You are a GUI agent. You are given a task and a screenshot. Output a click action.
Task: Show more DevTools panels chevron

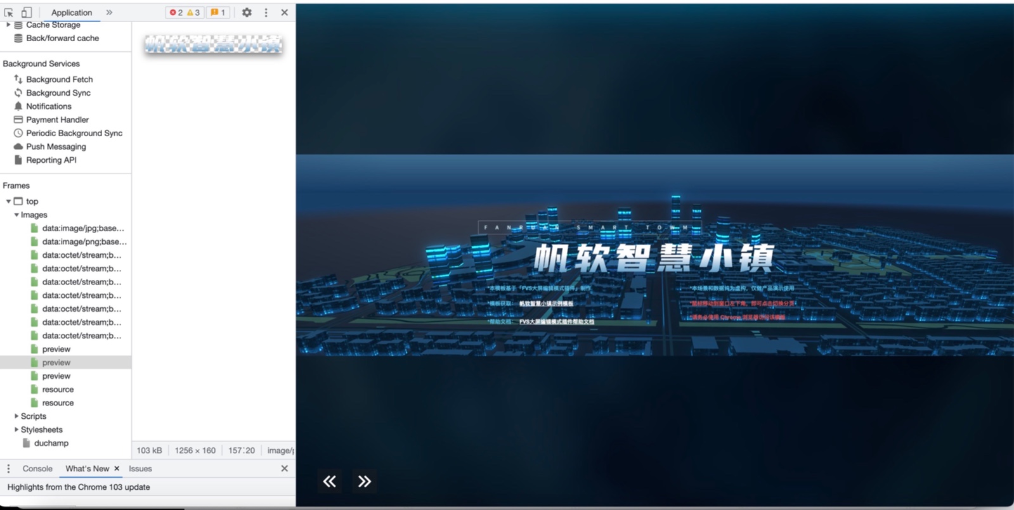tap(109, 12)
